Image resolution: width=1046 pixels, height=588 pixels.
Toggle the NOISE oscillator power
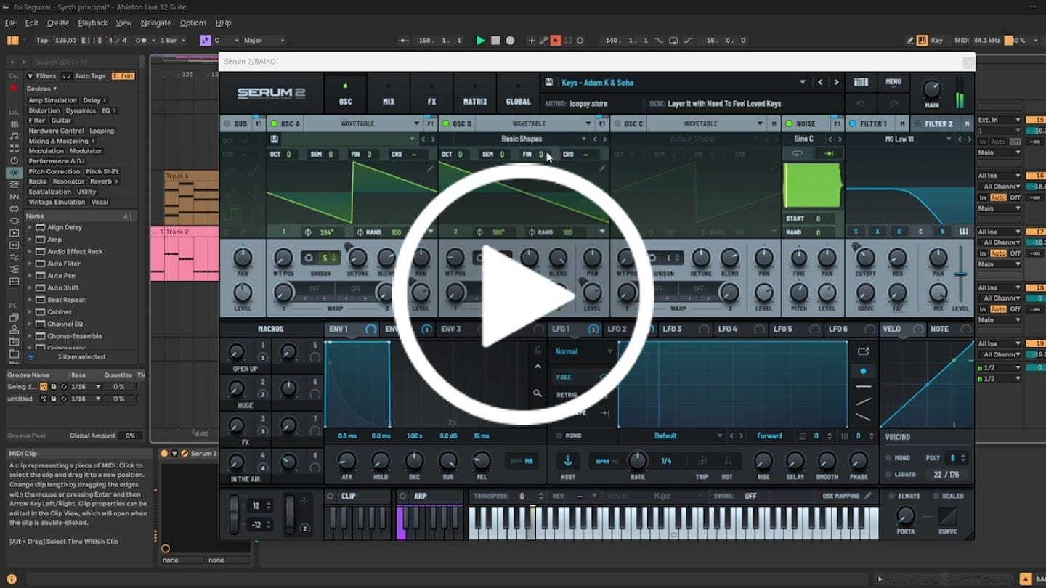coord(789,124)
